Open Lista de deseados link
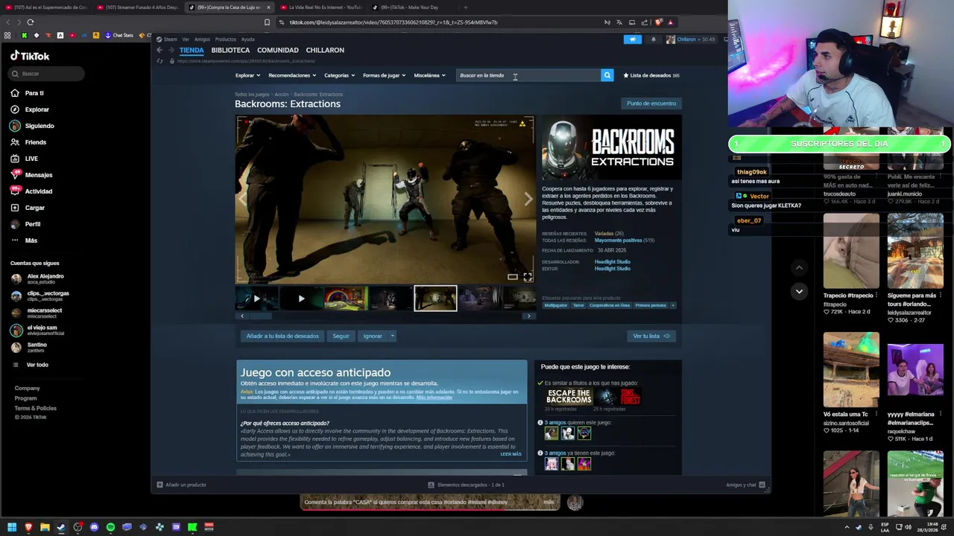The image size is (954, 536). (651, 75)
